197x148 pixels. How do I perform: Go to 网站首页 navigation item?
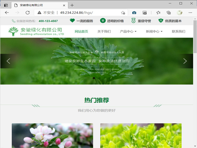[81, 32]
